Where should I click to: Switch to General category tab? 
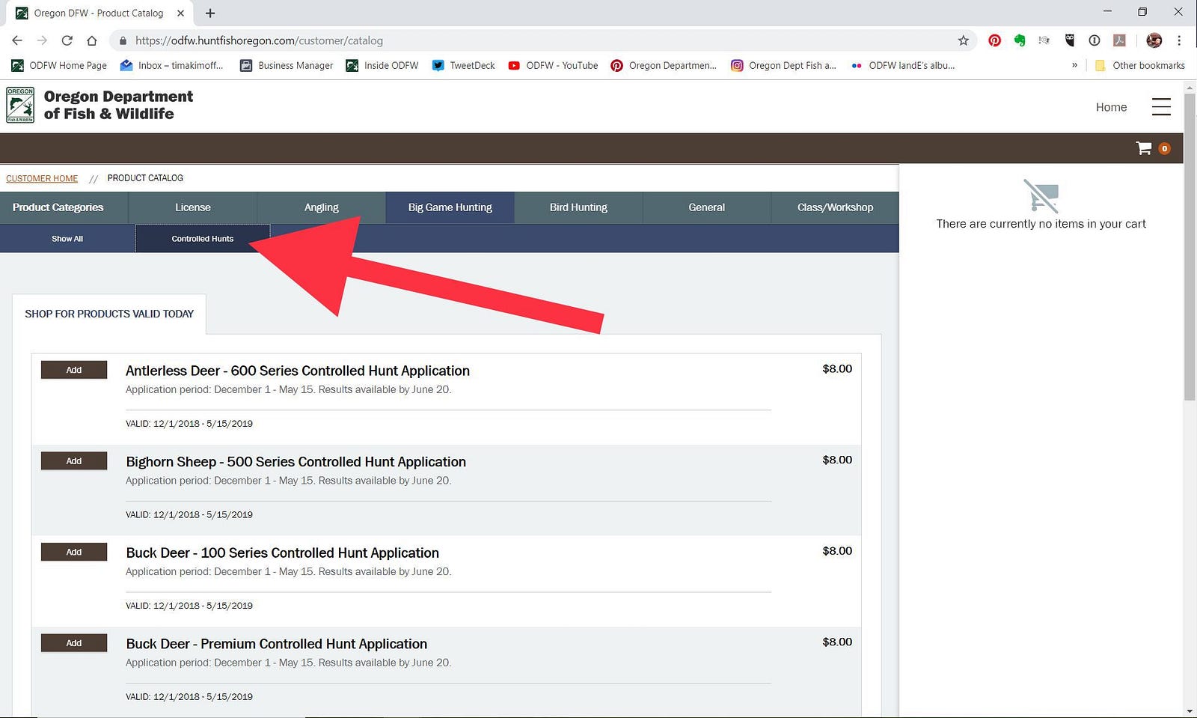707,207
